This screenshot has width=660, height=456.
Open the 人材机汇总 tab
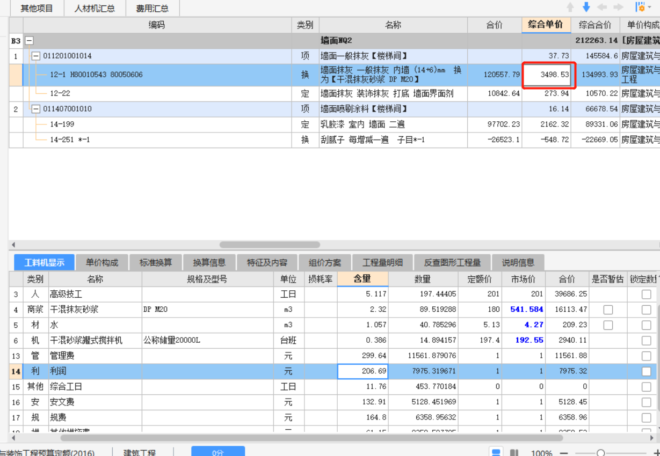coord(95,9)
